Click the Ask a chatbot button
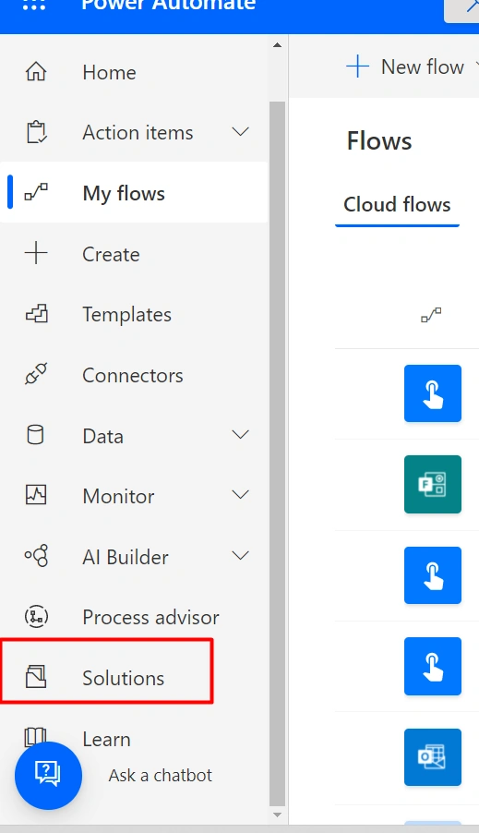This screenshot has width=479, height=833. tap(48, 775)
